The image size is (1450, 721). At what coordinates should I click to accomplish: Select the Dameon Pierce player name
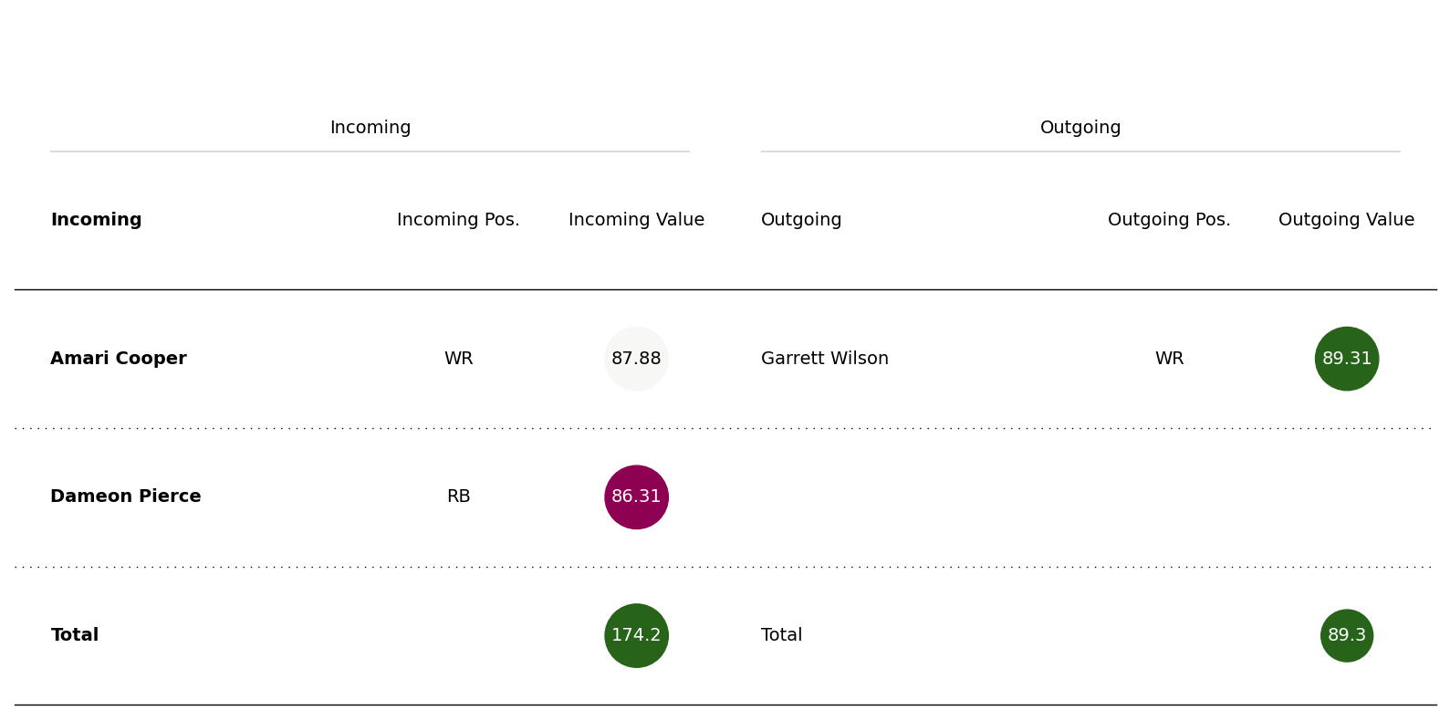pyautogui.click(x=126, y=496)
